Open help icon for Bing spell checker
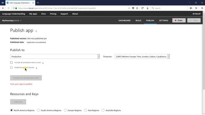The image size is (205, 115). coord(36,68)
